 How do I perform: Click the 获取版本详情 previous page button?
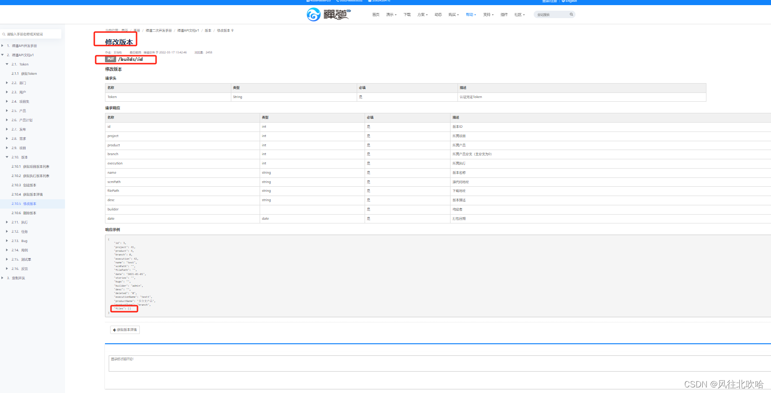[x=125, y=330]
